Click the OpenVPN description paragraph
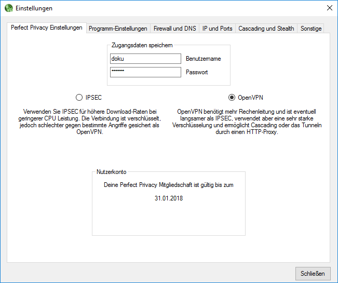Image resolution: width=338 pixels, height=283 pixels. [x=247, y=122]
